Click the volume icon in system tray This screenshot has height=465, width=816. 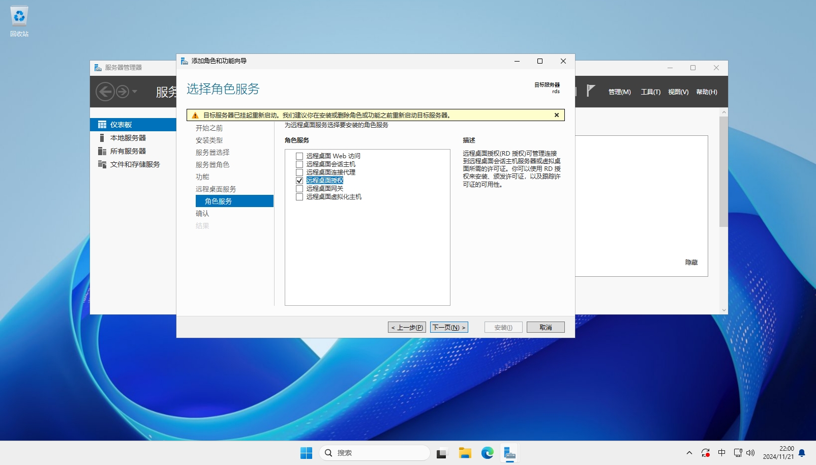tap(751, 453)
